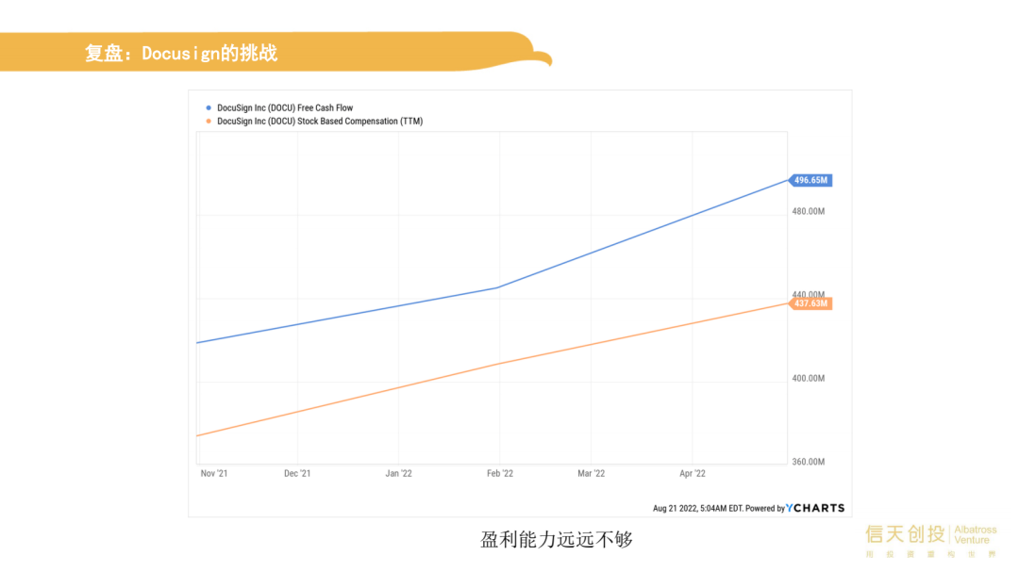Click the Jan '22 axis label
The image size is (1019, 572).
click(398, 473)
